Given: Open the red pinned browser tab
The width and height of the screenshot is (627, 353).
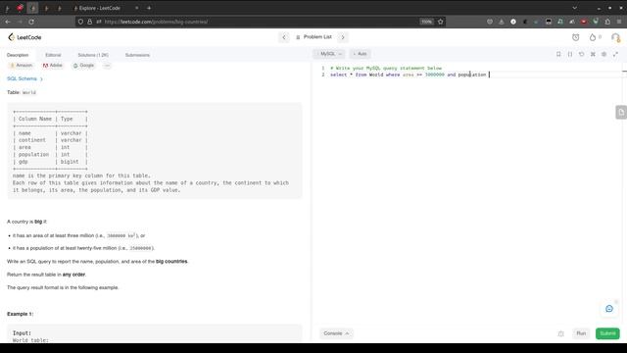Looking at the screenshot, I should [x=20, y=8].
